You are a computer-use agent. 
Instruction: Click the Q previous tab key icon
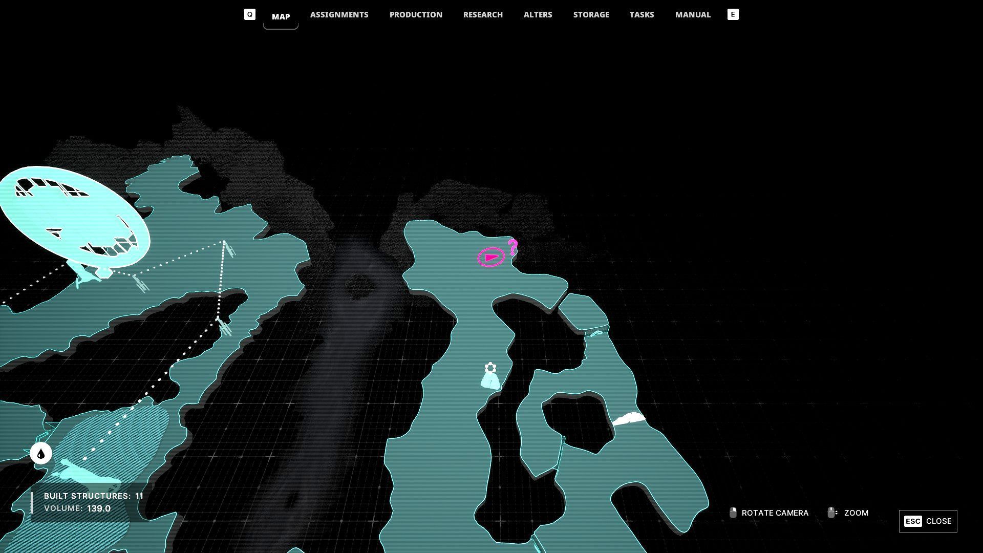(x=249, y=14)
